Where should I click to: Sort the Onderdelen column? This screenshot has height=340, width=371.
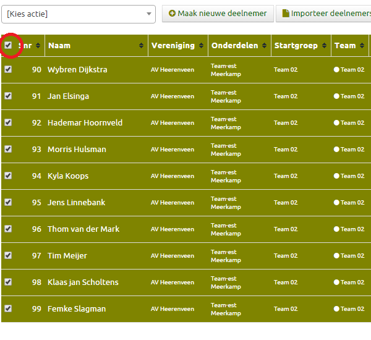[264, 45]
